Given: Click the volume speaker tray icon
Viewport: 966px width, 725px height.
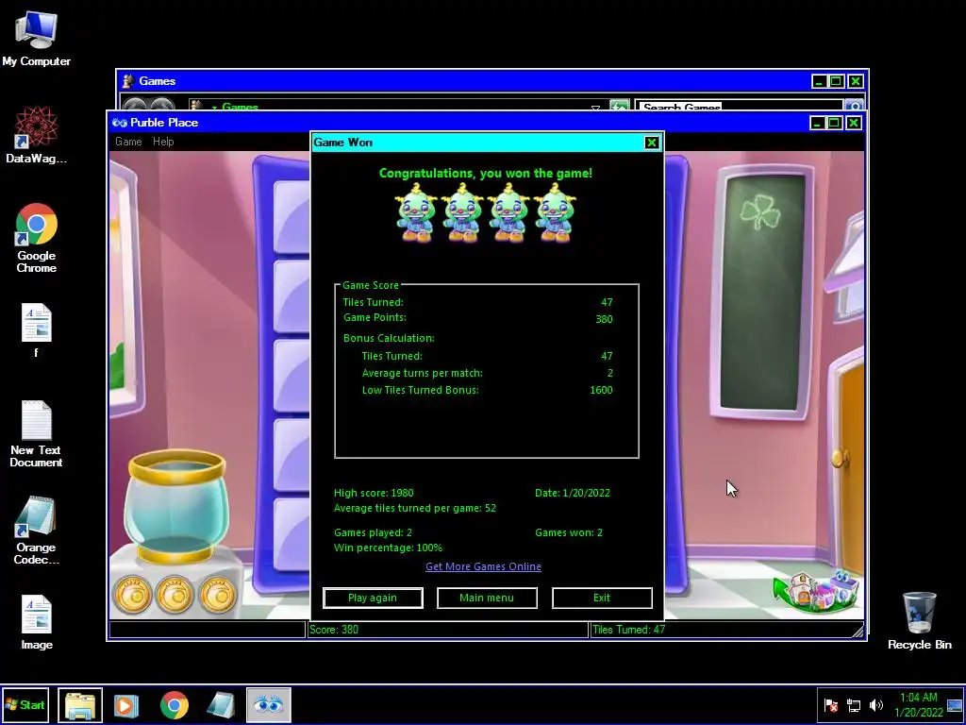Looking at the screenshot, I should point(875,704).
